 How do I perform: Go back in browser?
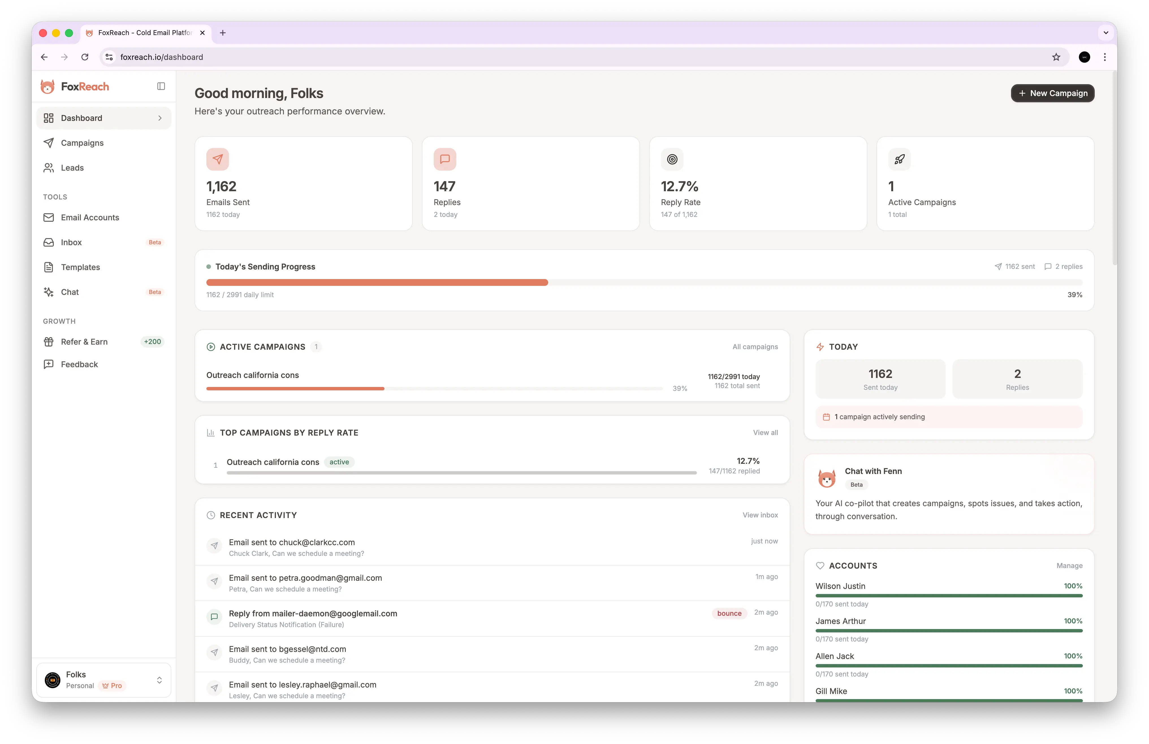[x=44, y=57]
